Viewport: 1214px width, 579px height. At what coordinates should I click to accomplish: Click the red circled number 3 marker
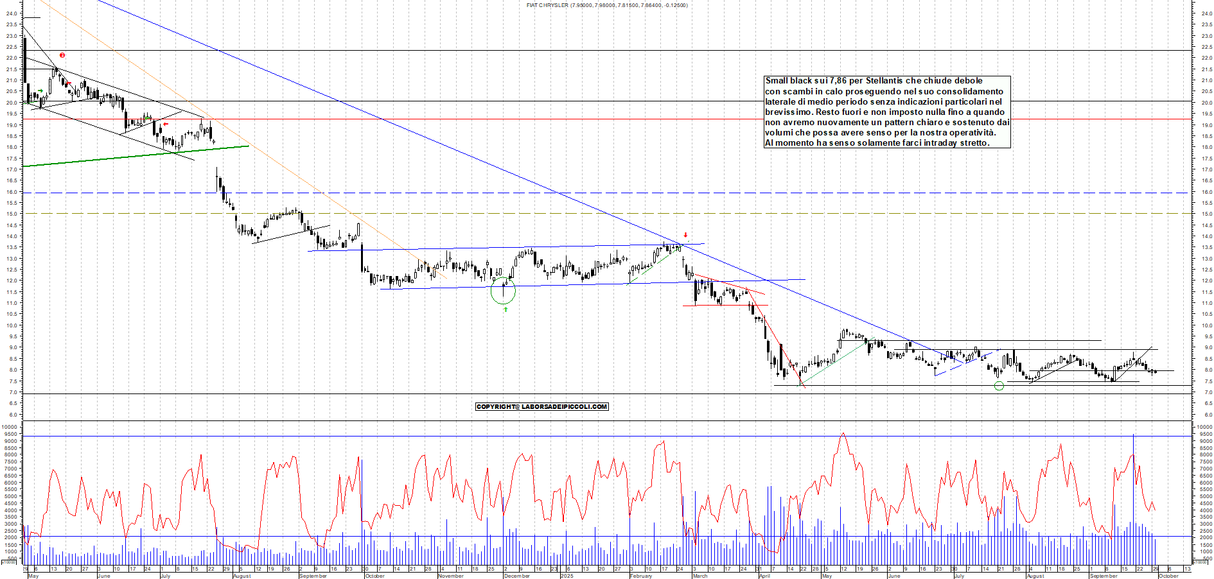(x=62, y=56)
